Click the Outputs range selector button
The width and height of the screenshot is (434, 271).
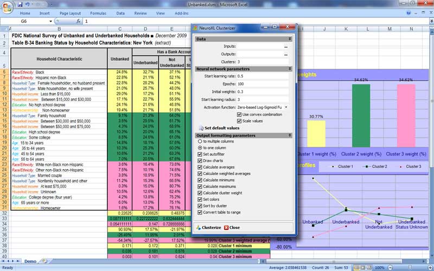coord(286,54)
